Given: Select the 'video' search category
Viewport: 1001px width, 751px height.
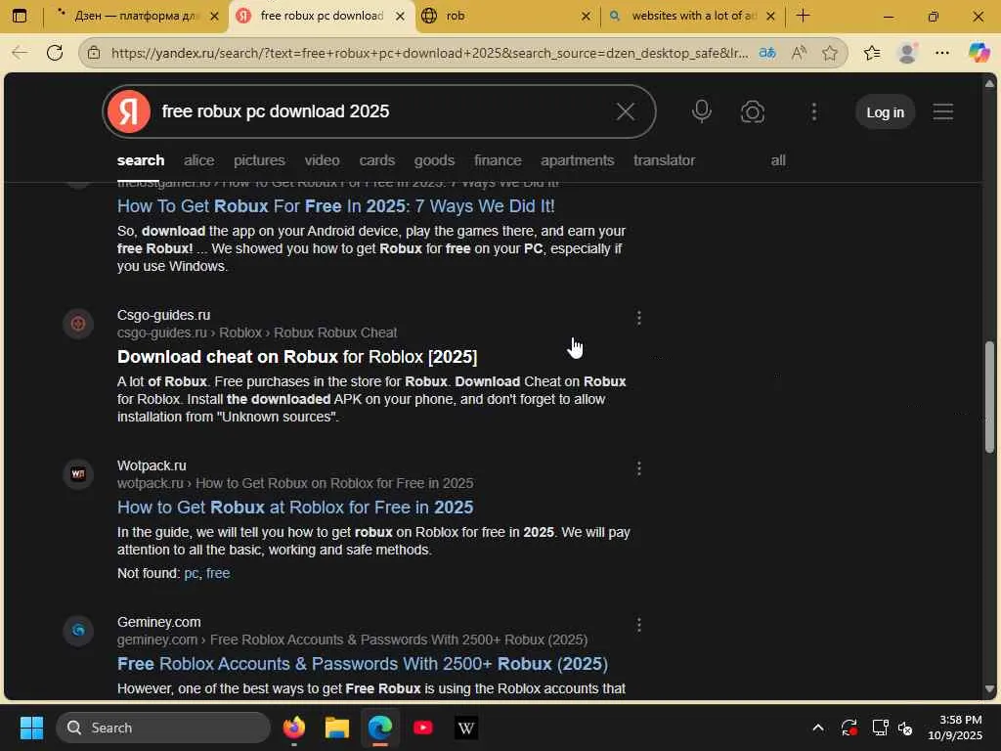Looking at the screenshot, I should pyautogui.click(x=322, y=160).
